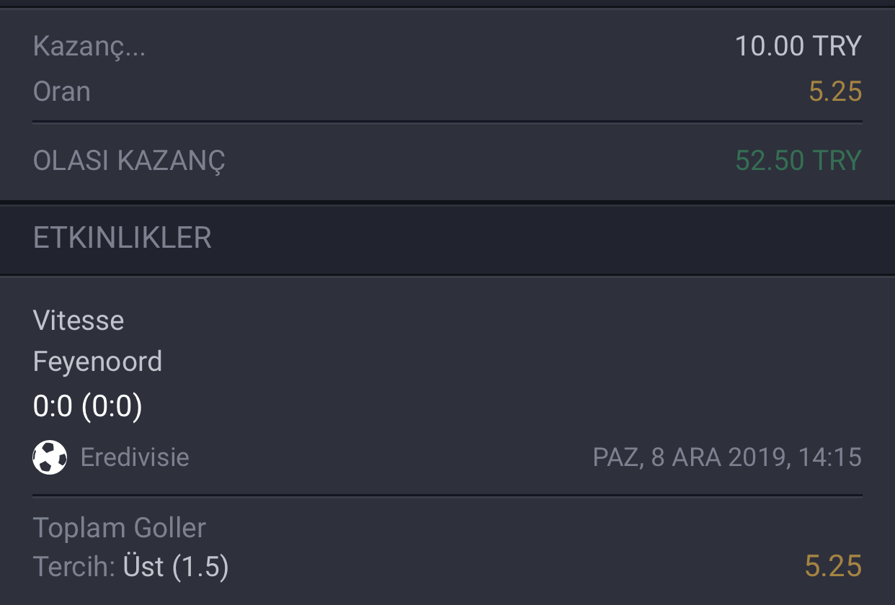Select the green 52.50 TRY potential winnings
Image resolution: width=895 pixels, height=605 pixels.
click(x=798, y=160)
